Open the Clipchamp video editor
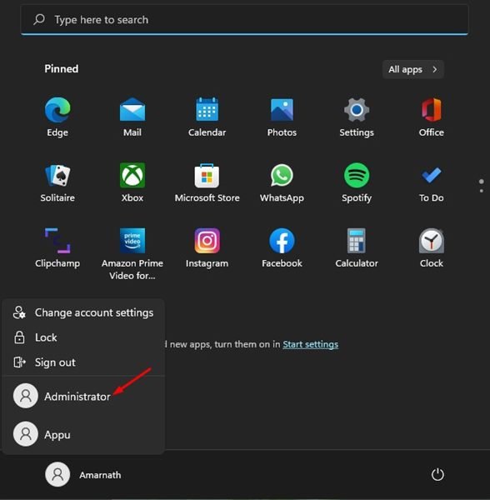490x500 pixels. pyautogui.click(x=57, y=248)
